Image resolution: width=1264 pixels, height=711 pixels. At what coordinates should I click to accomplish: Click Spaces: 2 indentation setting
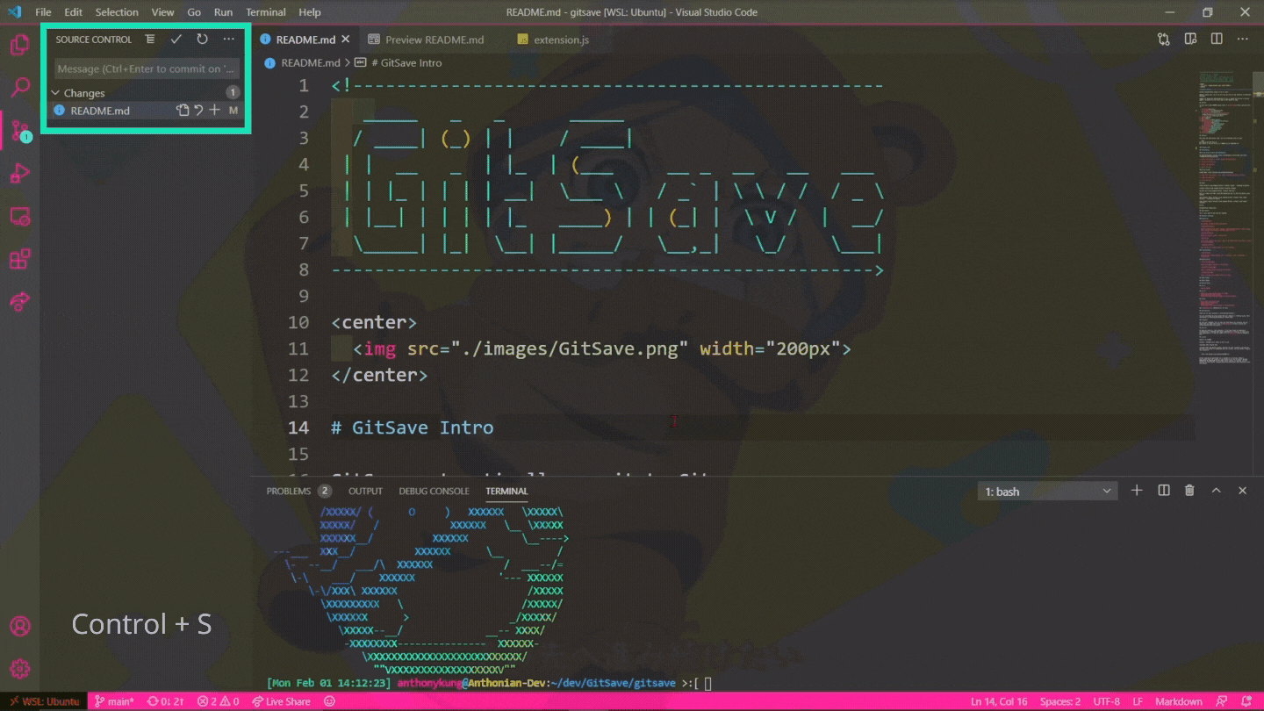[1059, 701]
